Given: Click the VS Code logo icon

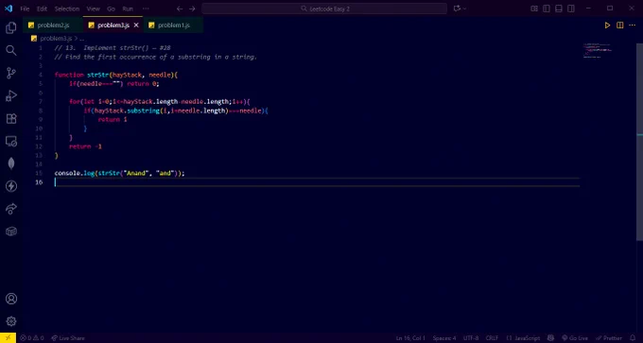Looking at the screenshot, I should click(9, 9).
